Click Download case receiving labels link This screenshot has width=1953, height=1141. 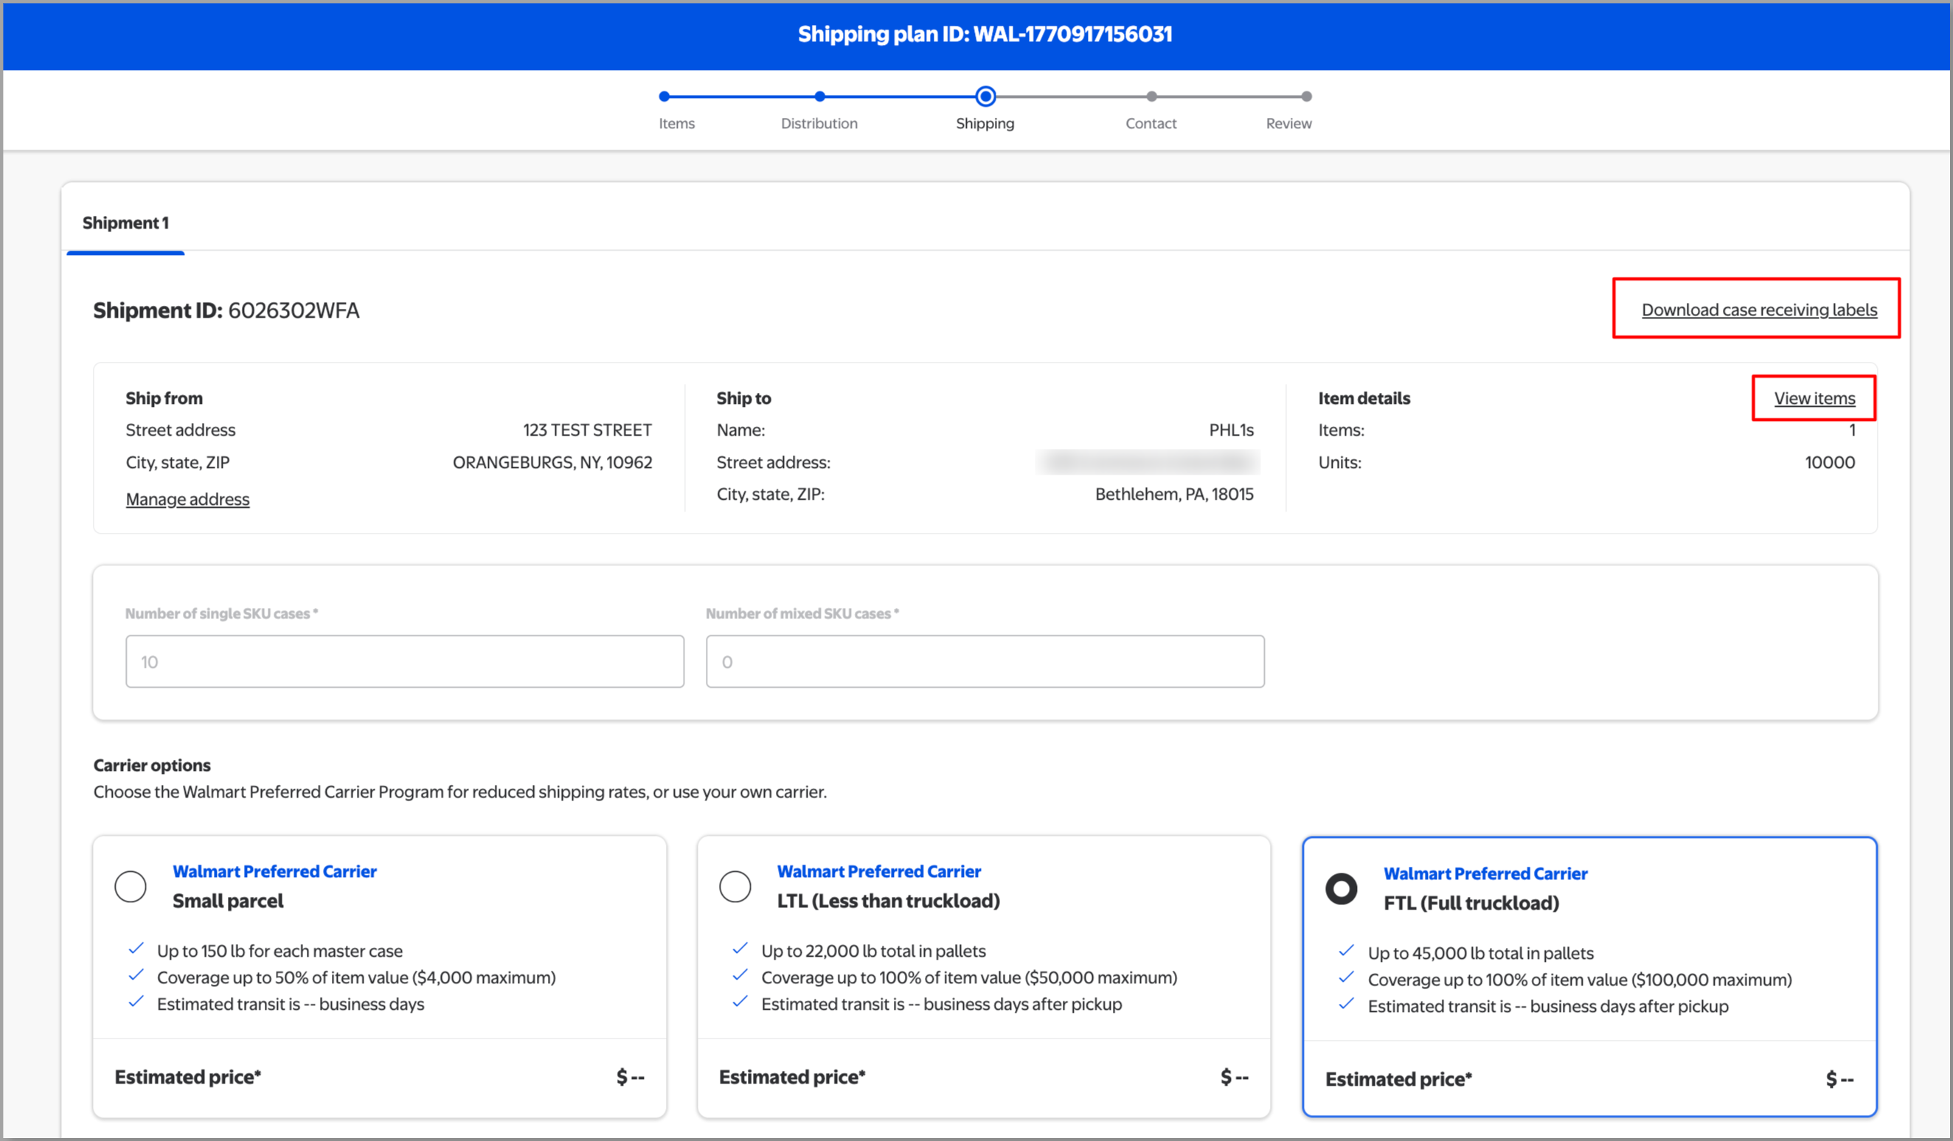(x=1758, y=310)
